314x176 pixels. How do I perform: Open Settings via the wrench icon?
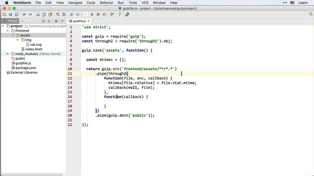(112, 15)
